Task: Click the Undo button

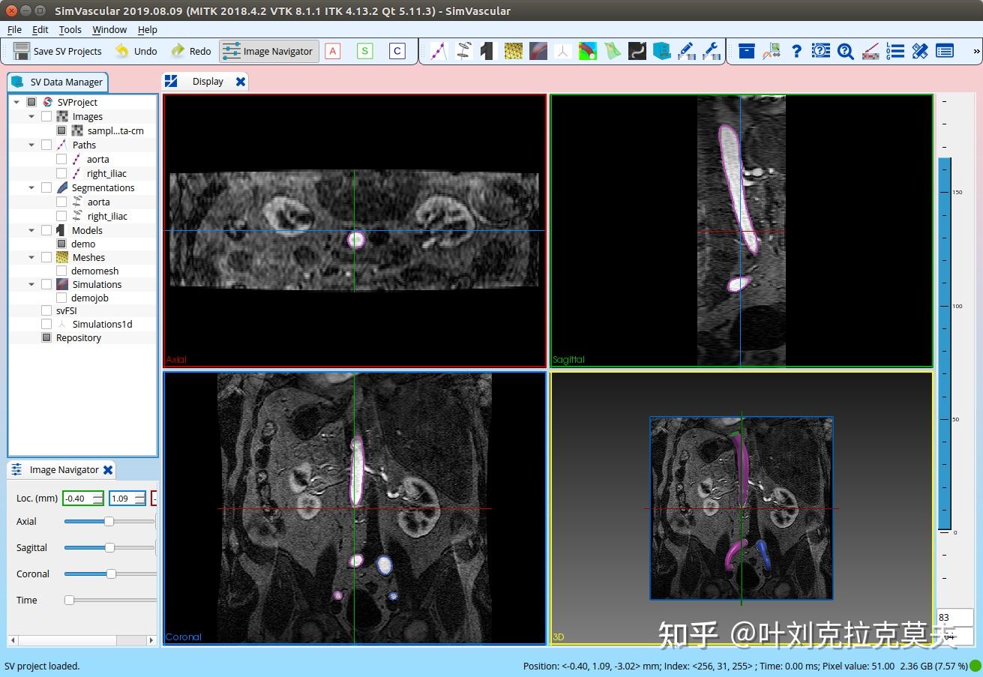Action: tap(136, 51)
